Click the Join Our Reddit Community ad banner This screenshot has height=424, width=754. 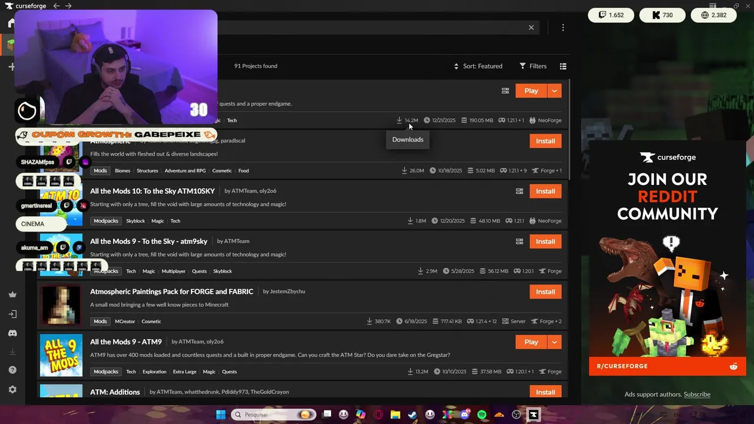[667, 258]
